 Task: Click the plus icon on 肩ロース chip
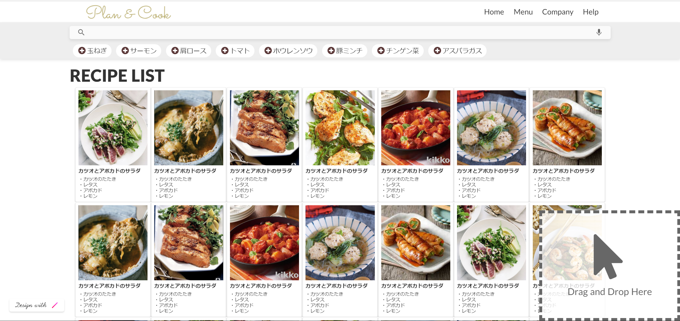(175, 51)
